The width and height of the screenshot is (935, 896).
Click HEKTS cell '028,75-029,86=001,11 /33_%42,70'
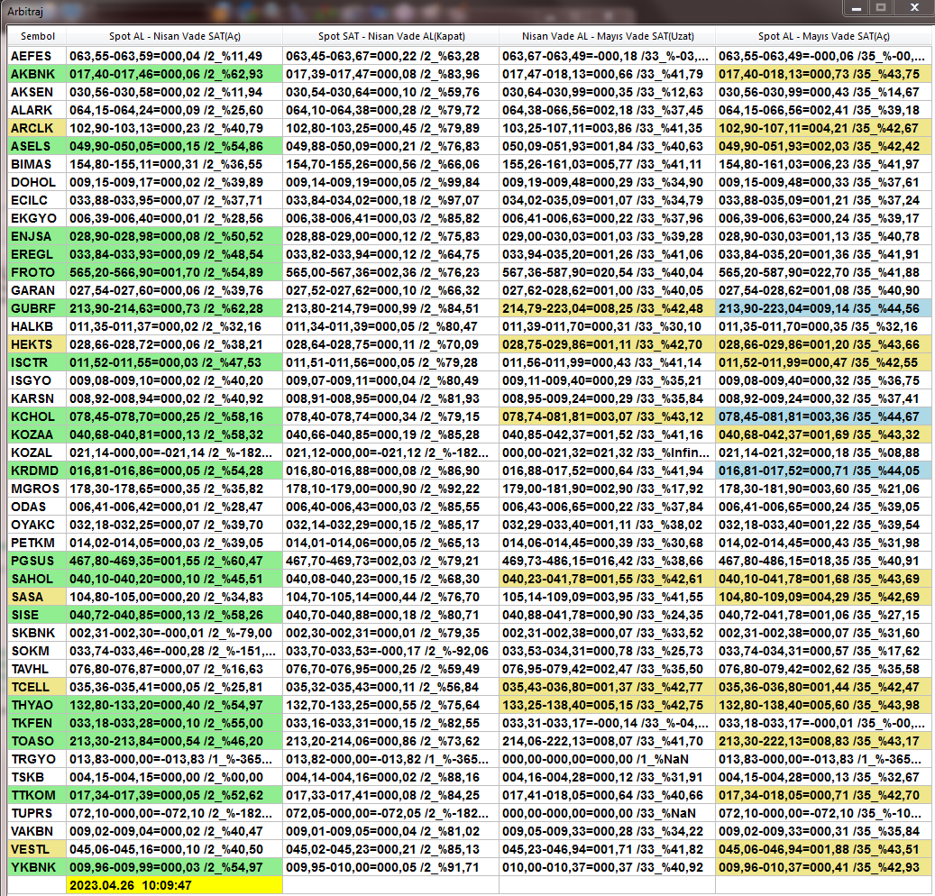607,344
